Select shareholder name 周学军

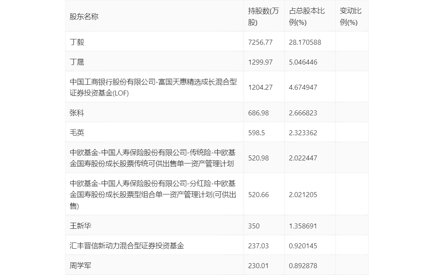[x=80, y=265]
